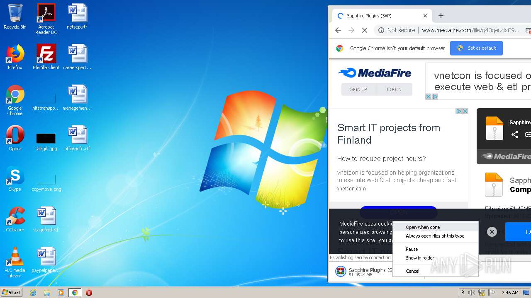531x298 pixels.
Task: Select Always open files of this type
Action: click(436, 236)
